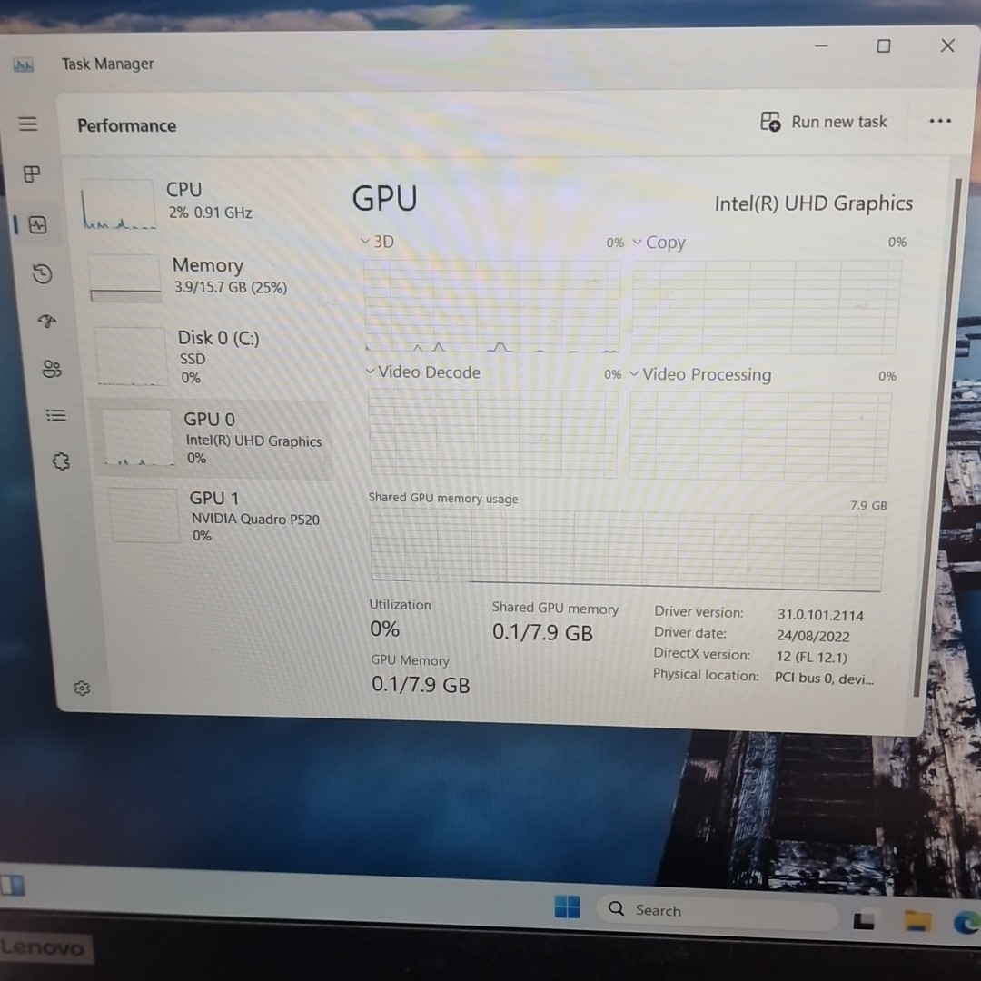981x981 pixels.
Task: Click the driver date 24/08/2022
Action: (x=813, y=636)
